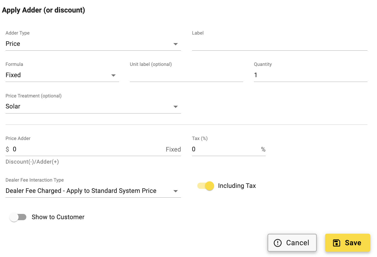Click the Cancel button
The width and height of the screenshot is (377, 257).
click(292, 243)
